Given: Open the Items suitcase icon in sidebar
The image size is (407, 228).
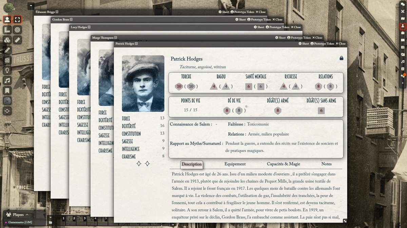Looking at the screenshot, I should [x=403, y=33].
